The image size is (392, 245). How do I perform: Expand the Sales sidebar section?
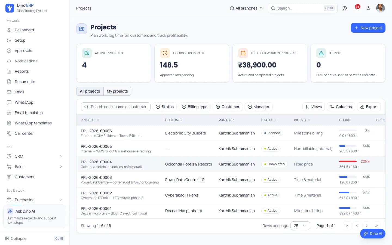click(35, 167)
